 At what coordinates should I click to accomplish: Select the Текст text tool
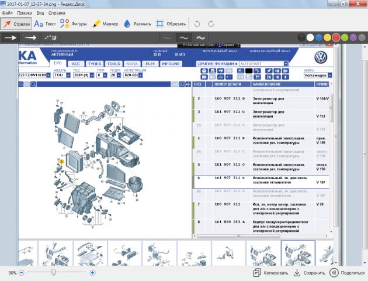[45, 24]
